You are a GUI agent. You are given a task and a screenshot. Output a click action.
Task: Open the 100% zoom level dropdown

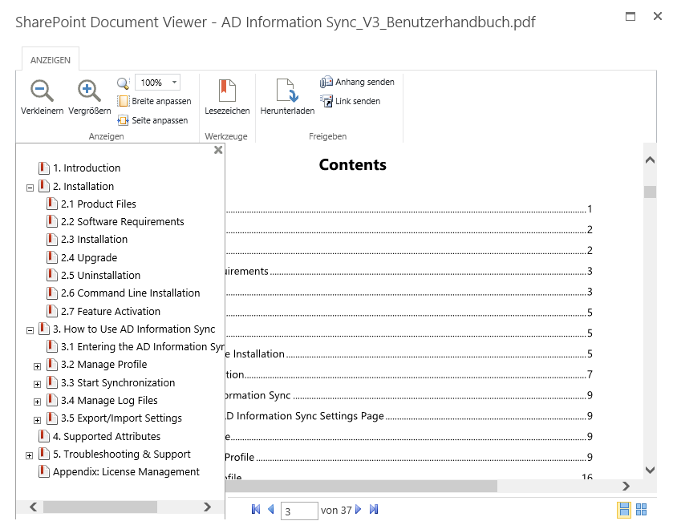[x=174, y=83]
